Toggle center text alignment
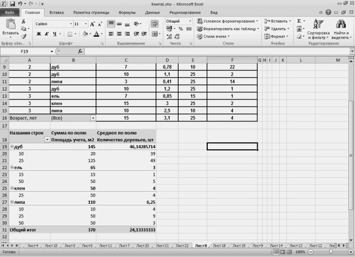The height and width of the screenshot is (257, 355). click(119, 34)
